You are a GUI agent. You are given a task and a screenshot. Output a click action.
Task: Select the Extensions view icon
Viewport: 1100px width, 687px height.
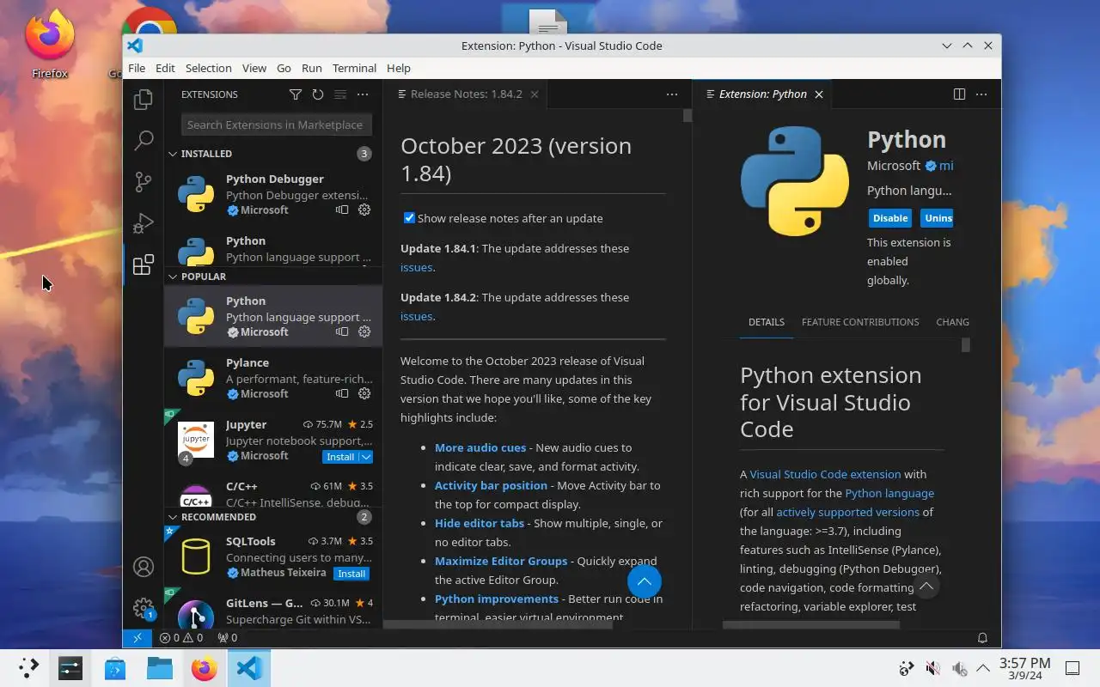tap(144, 264)
